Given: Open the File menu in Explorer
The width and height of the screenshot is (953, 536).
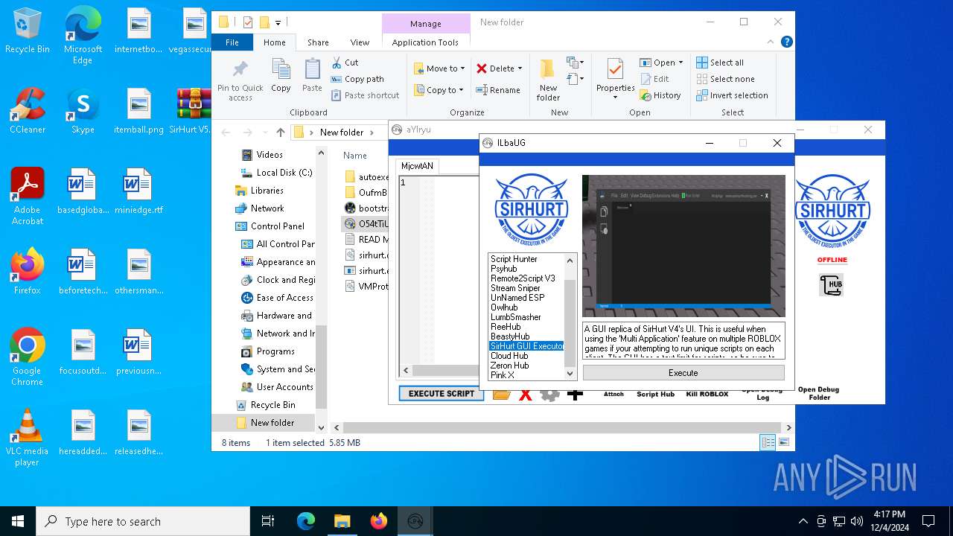Looking at the screenshot, I should click(x=232, y=42).
